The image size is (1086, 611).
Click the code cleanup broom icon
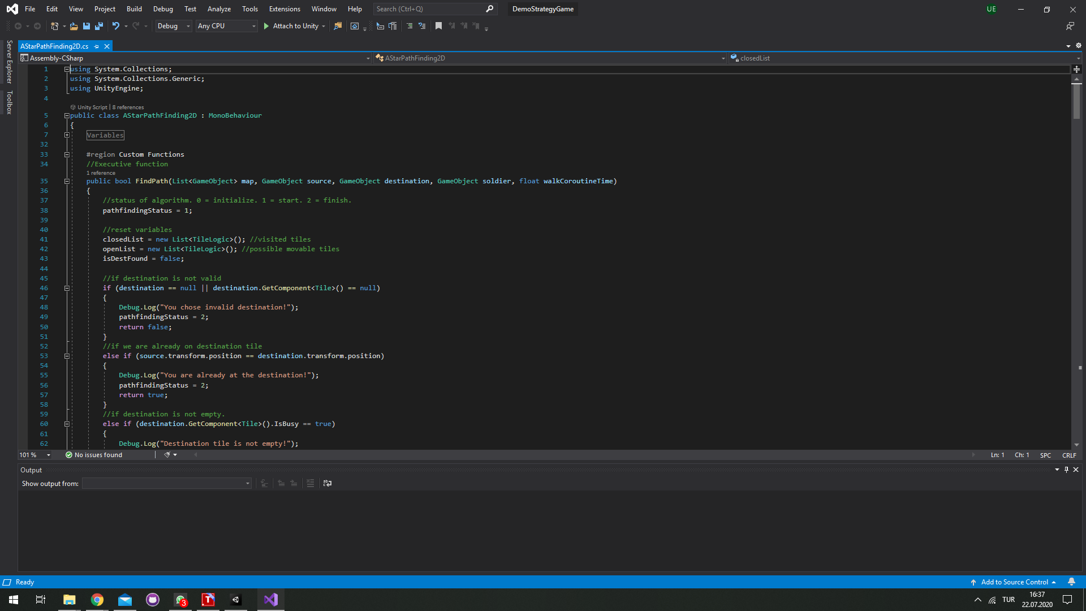167,455
